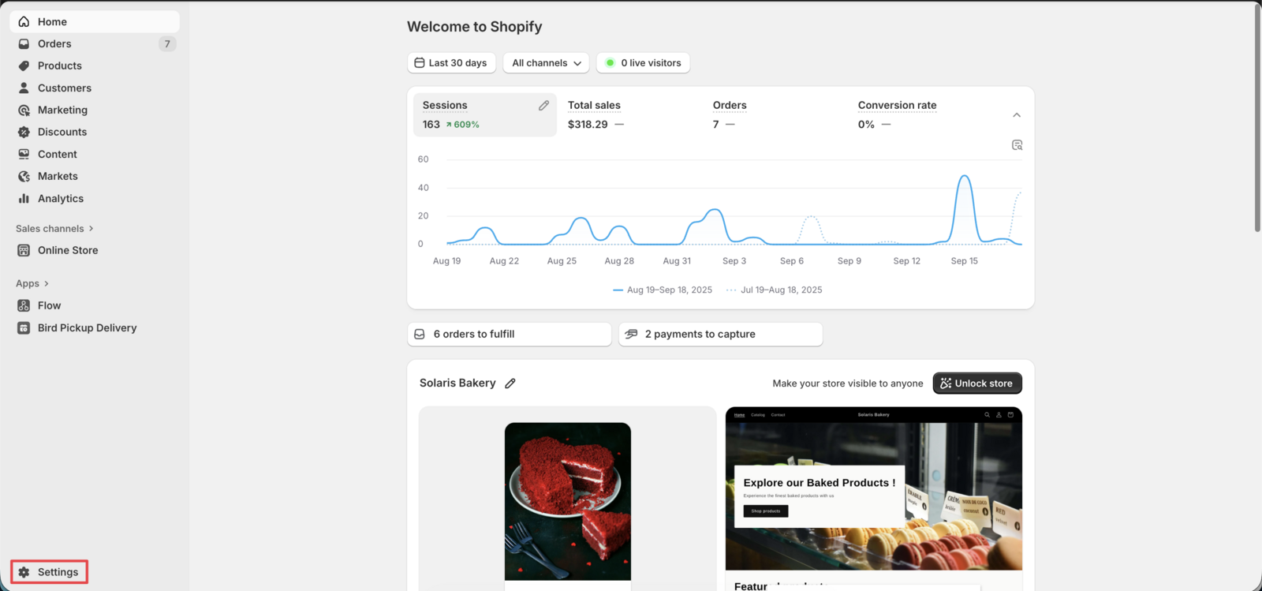
Task: Click the calendar icon in Last 30 days
Action: click(x=420, y=63)
